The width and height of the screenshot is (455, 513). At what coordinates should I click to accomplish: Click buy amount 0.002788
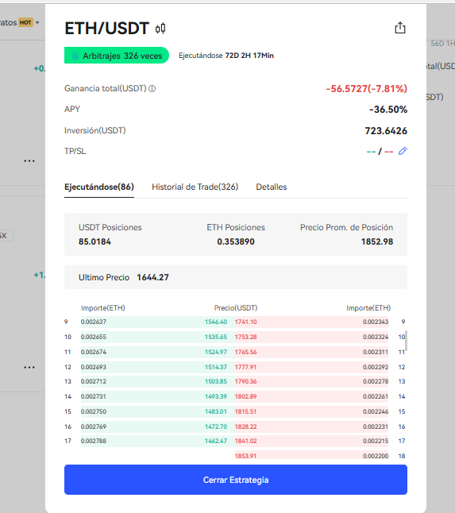pos(94,441)
